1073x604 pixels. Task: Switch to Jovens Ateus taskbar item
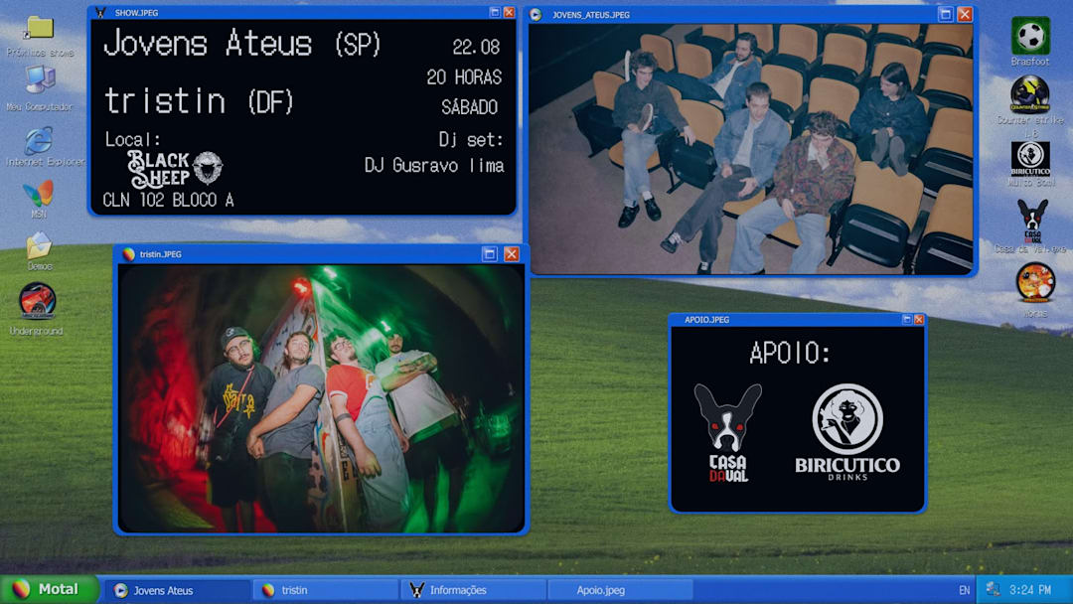(x=177, y=590)
